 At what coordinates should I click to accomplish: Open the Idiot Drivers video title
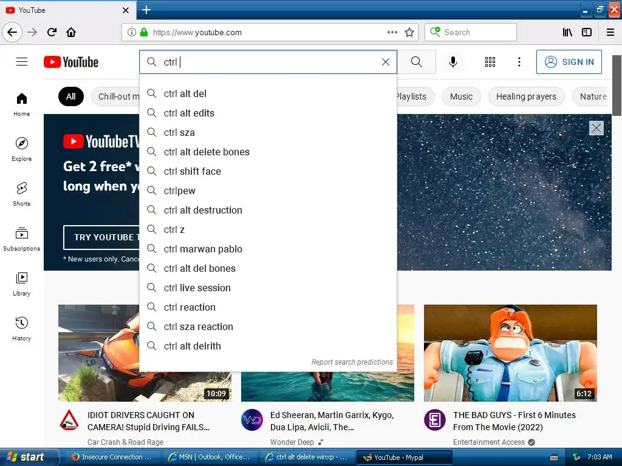[148, 421]
